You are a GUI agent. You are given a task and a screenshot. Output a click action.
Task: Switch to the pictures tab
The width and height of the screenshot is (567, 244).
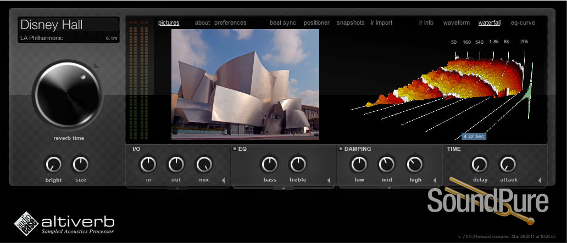tap(169, 22)
